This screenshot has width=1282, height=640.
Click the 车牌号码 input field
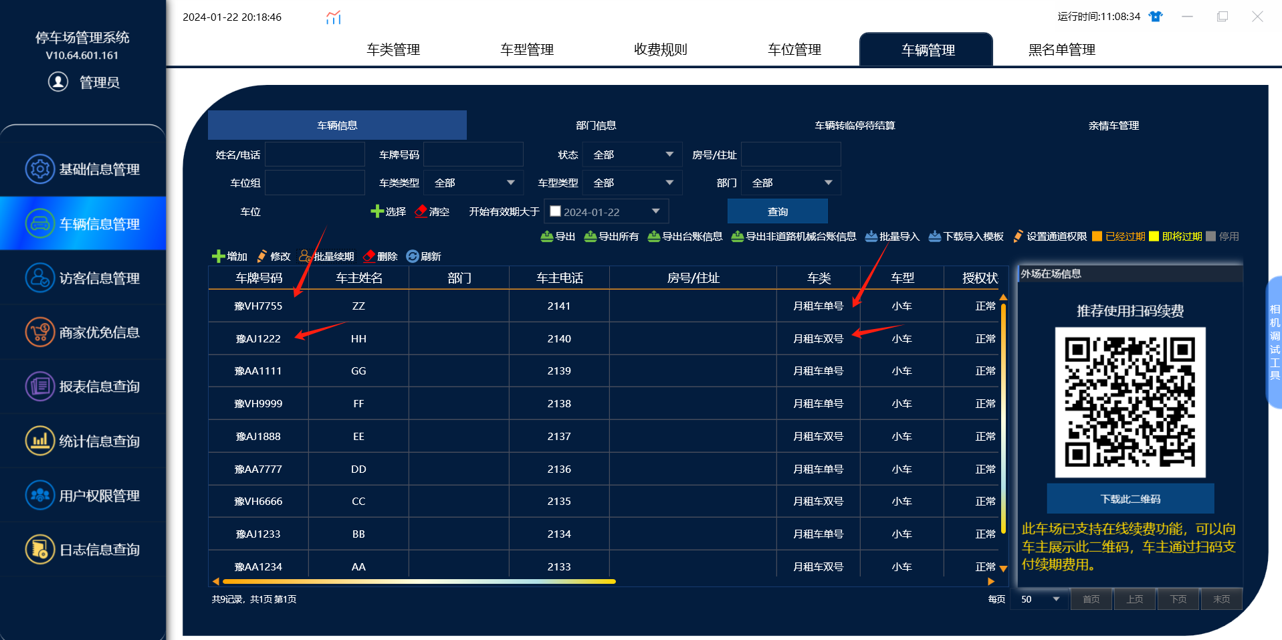(x=473, y=154)
